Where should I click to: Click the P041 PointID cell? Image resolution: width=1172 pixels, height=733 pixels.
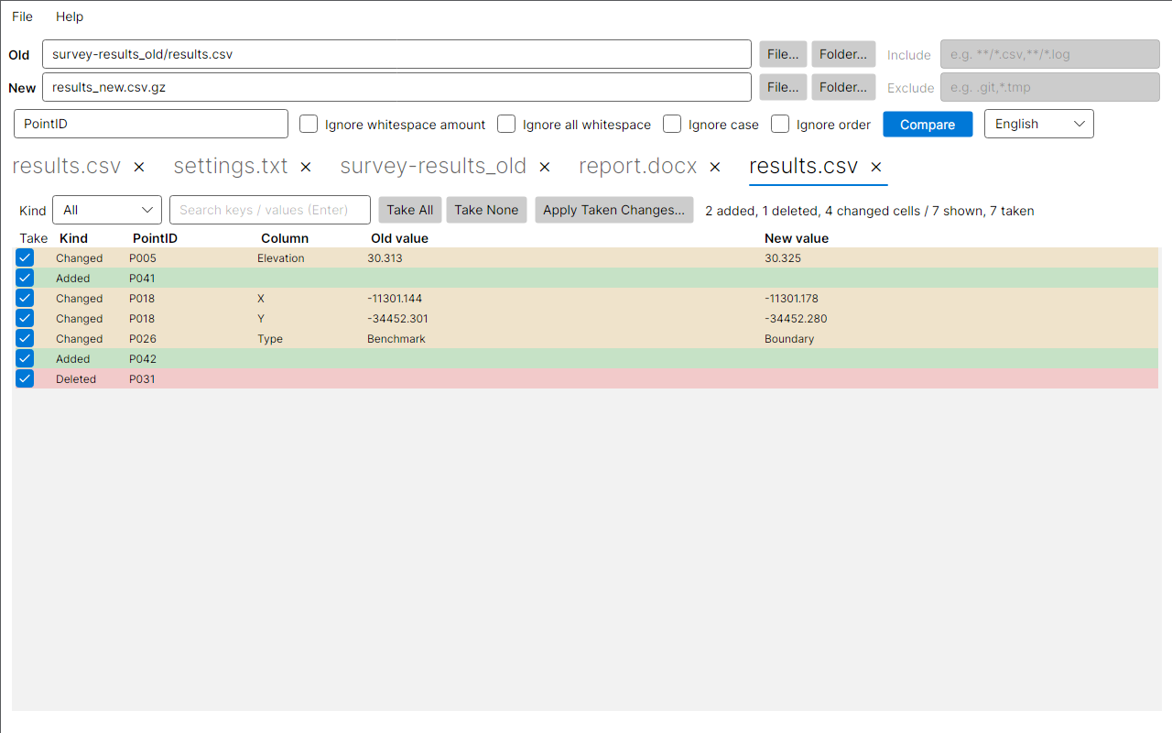142,279
